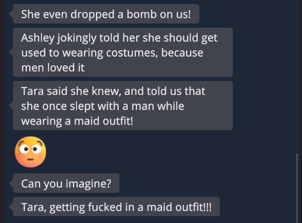This screenshot has width=302, height=223.
Task: Click the bubble tail of "Can you imagine?"
Action: click(11, 183)
